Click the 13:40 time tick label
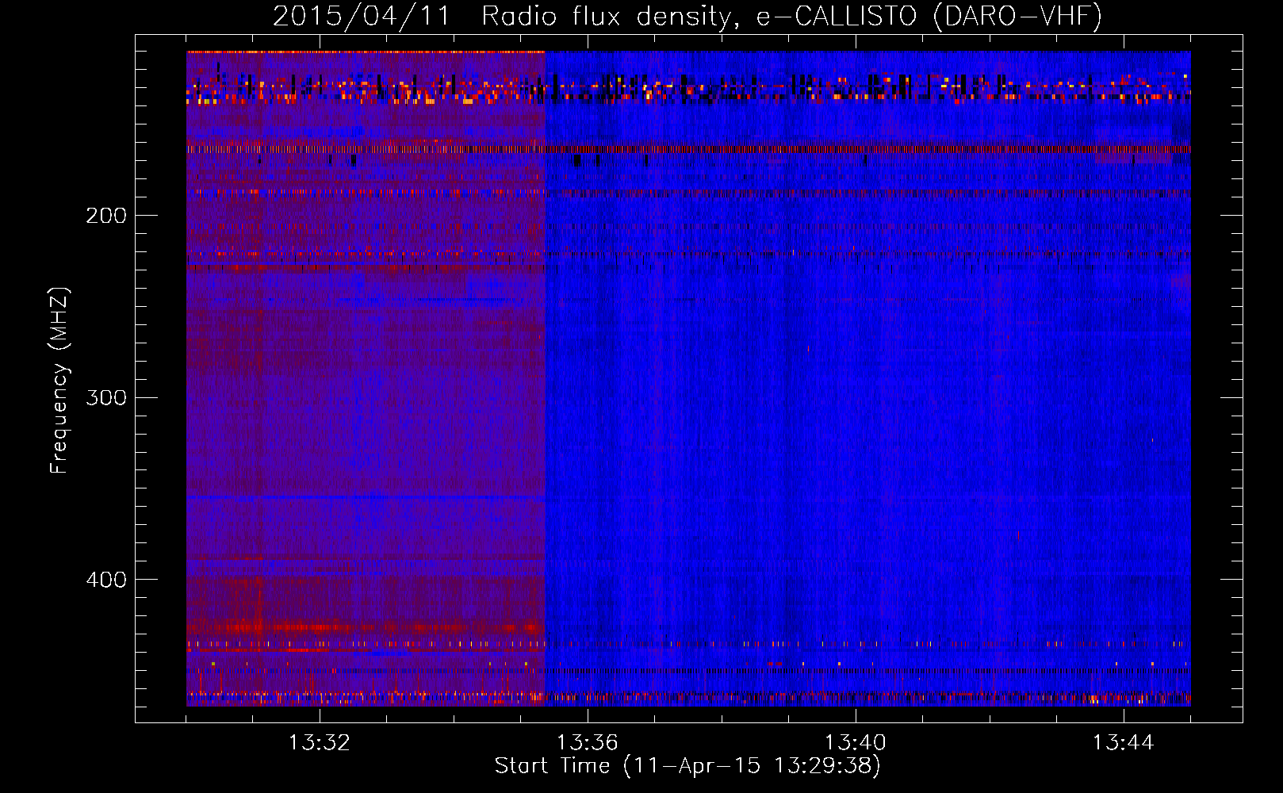The image size is (1283, 793). [856, 743]
